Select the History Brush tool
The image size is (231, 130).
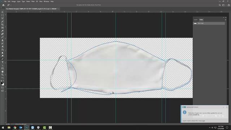[3, 43]
